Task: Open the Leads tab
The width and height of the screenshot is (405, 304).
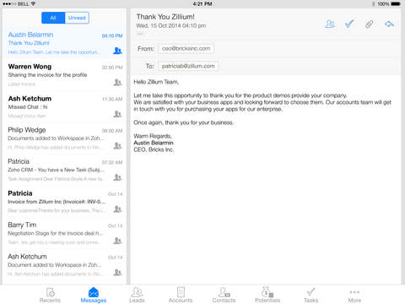Action: pos(137,295)
